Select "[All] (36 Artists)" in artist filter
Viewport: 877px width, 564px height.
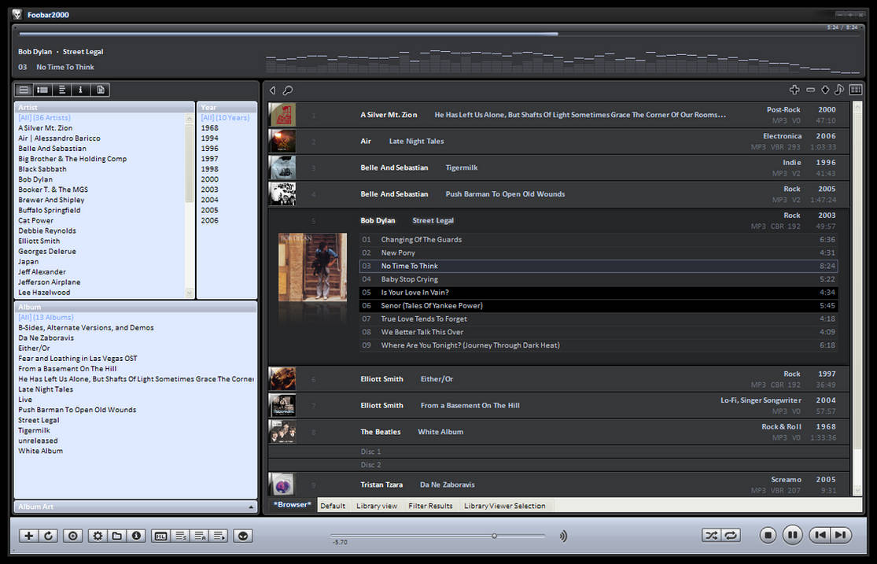coord(45,118)
